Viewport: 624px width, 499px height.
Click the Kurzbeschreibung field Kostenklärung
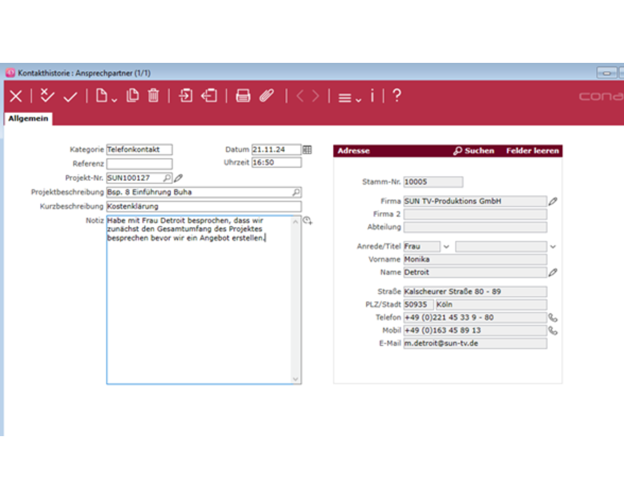click(x=204, y=206)
